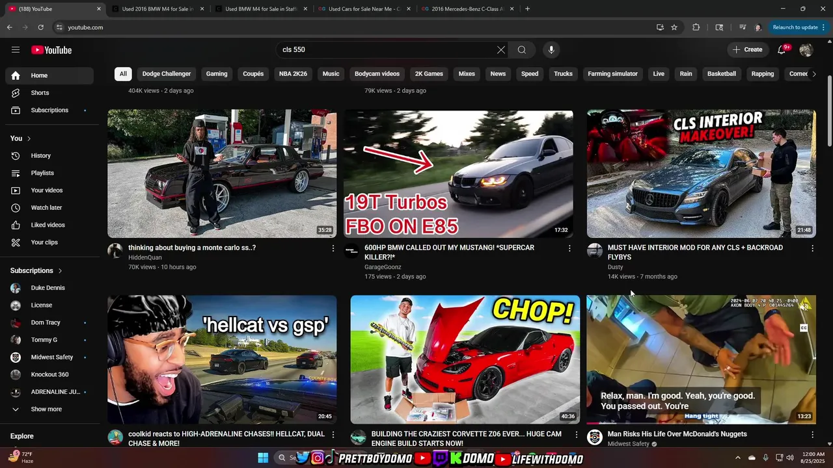833x468 pixels.
Task: Expand the You section chevron
Action: click(x=29, y=138)
